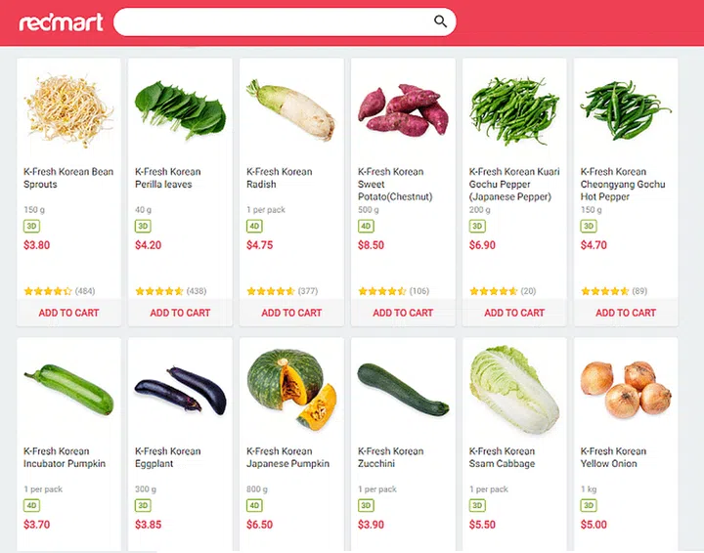Click the star rating of Korean Sweet Potato
The image size is (704, 553).
tap(382, 291)
